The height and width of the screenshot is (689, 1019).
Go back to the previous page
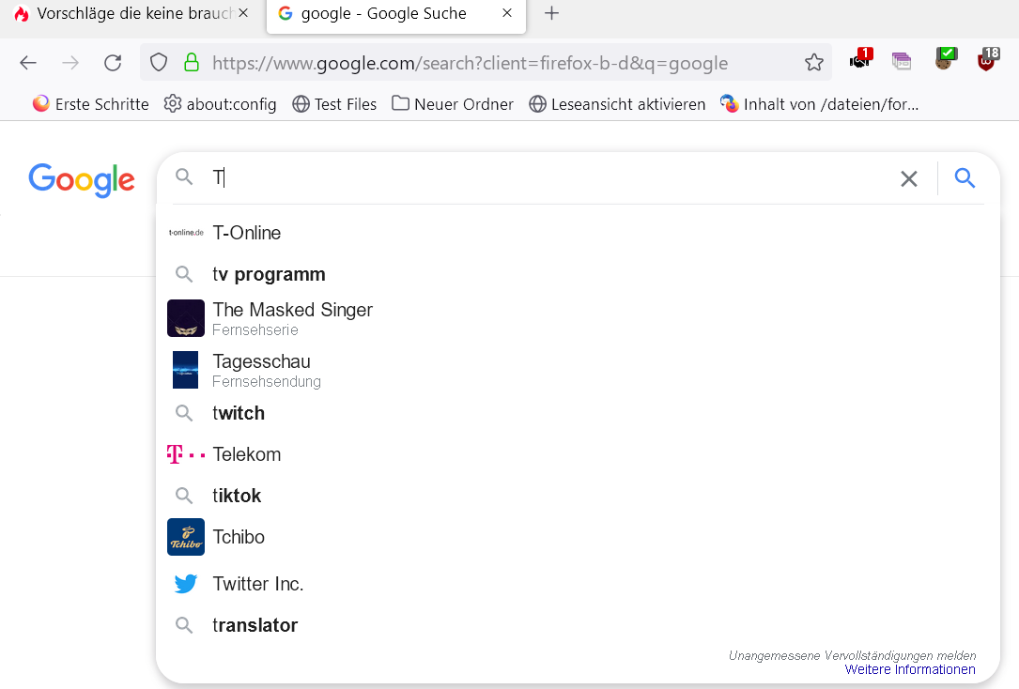(28, 62)
